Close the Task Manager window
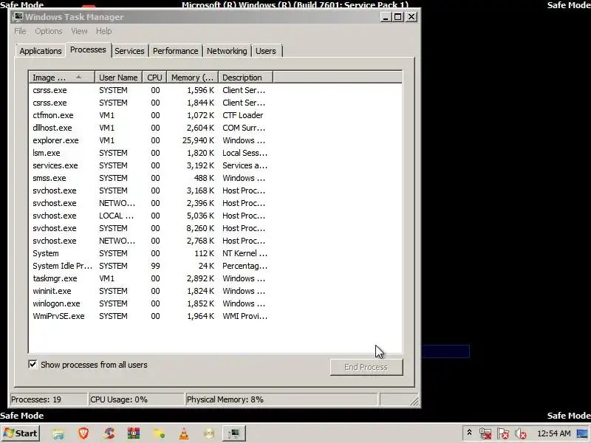Viewport: 591px width, 443px height. 411,17
